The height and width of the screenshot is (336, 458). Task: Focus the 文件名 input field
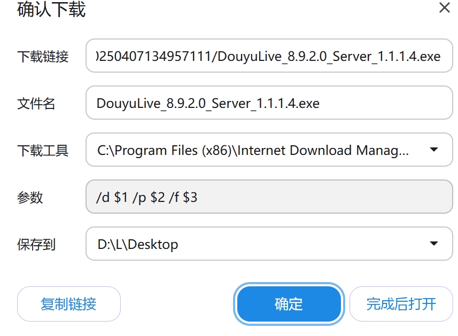pyautogui.click(x=269, y=103)
